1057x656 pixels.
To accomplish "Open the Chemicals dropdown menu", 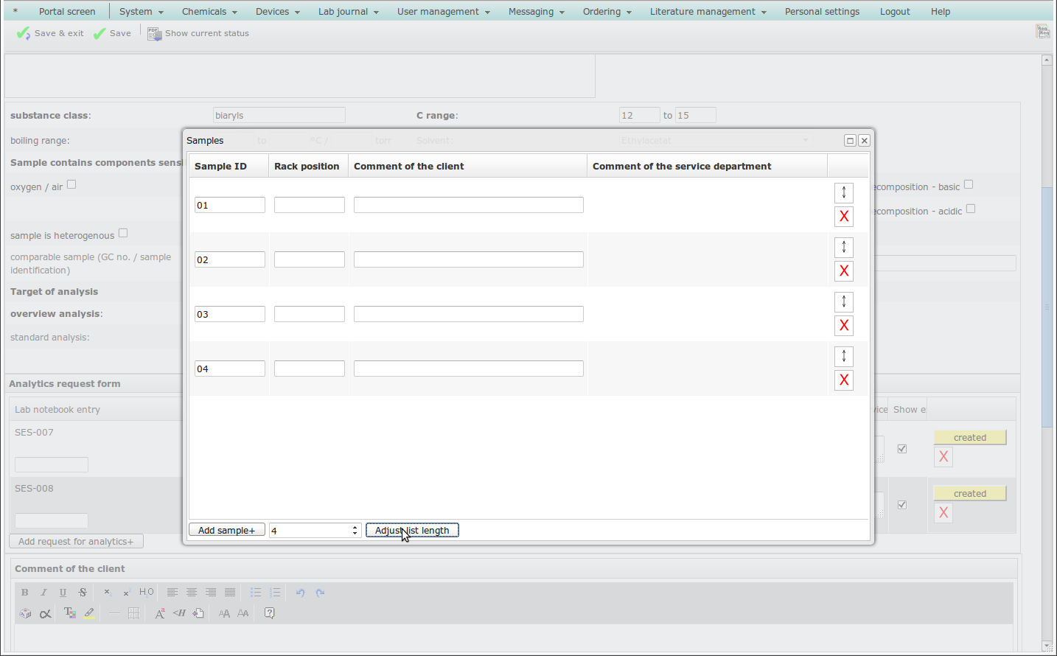I will [209, 12].
